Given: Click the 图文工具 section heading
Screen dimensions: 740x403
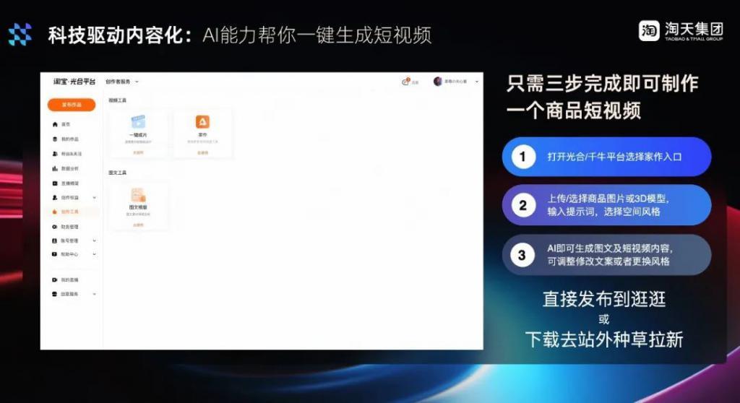Looking at the screenshot, I should (118, 173).
